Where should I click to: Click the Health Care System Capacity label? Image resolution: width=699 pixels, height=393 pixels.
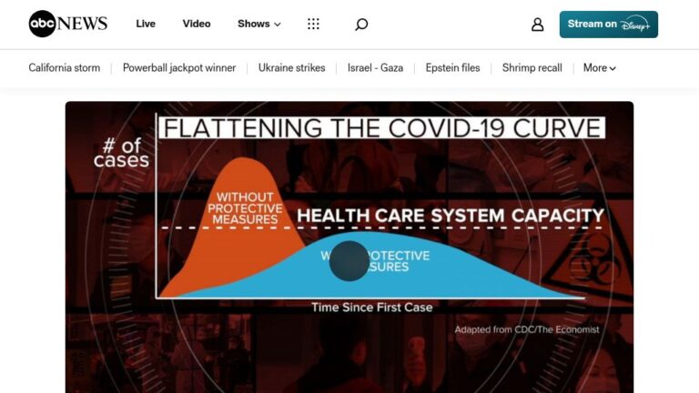pyautogui.click(x=451, y=216)
